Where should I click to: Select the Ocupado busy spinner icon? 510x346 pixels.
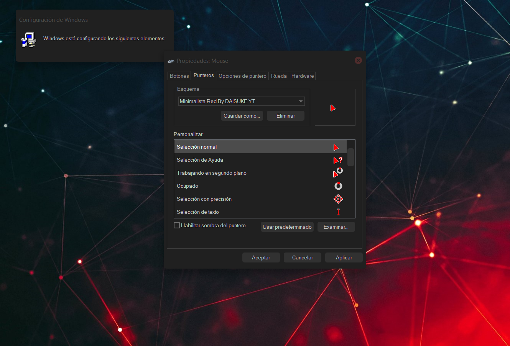click(338, 186)
